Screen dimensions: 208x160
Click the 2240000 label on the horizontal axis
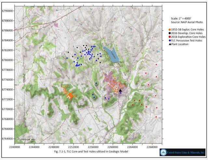(x=15, y=147)
